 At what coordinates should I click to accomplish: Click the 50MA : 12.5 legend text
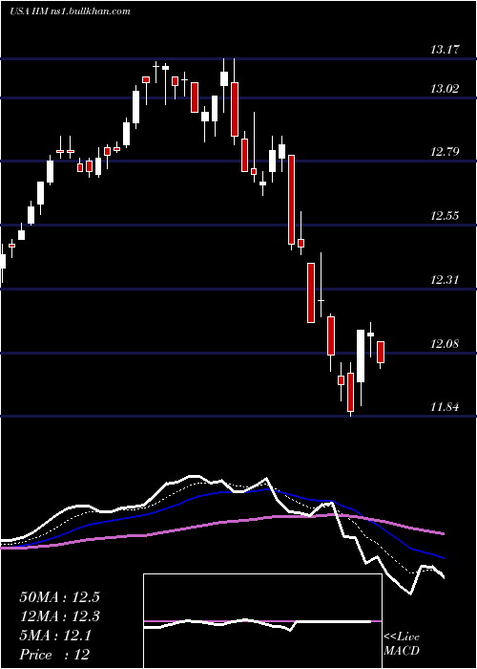pos(59,597)
